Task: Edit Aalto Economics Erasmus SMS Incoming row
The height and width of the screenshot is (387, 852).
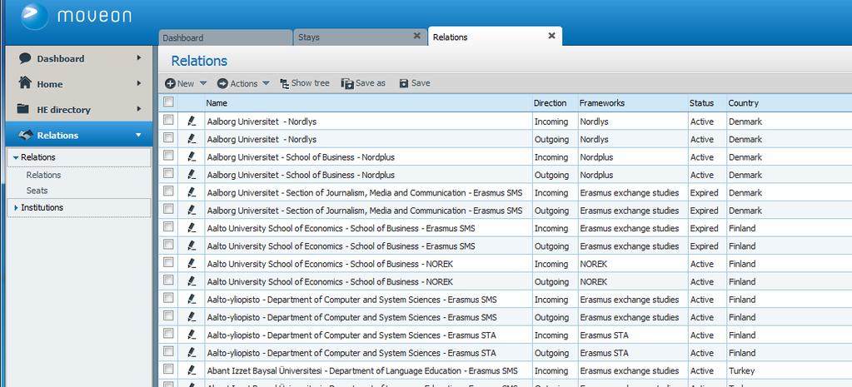Action: pyautogui.click(x=192, y=228)
